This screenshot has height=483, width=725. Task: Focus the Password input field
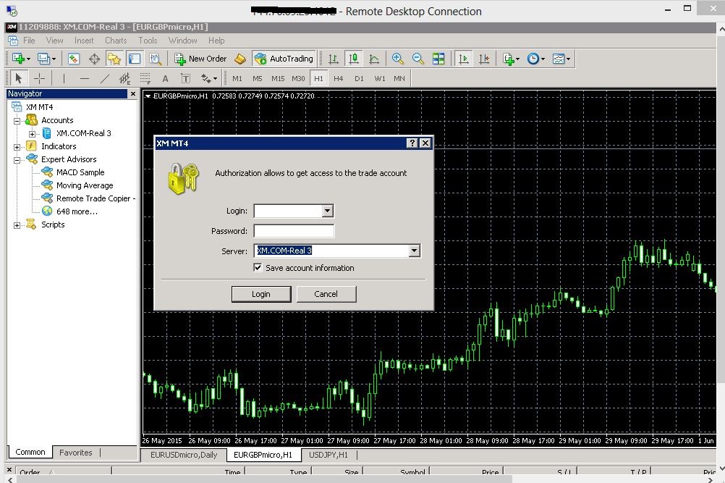294,231
